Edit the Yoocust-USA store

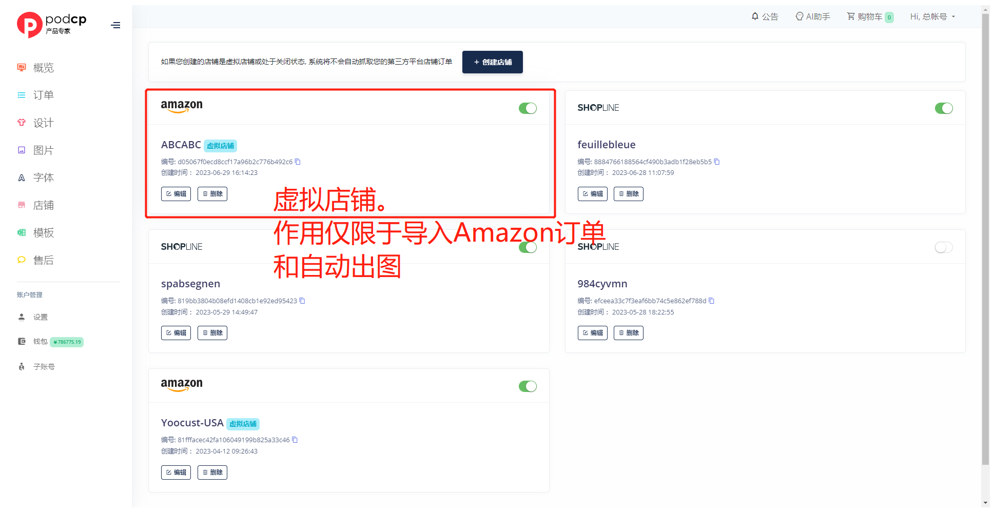(x=176, y=472)
